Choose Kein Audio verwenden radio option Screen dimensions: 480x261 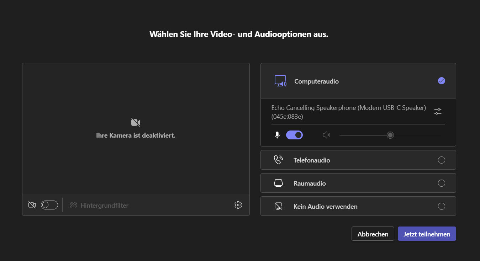coord(441,206)
